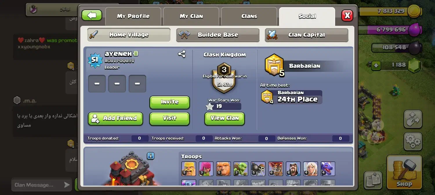
Task: Open the My Clan tab
Action: 191,17
